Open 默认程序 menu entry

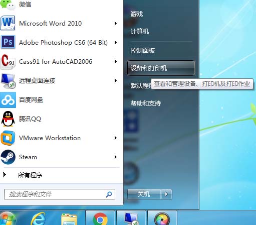pos(141,85)
